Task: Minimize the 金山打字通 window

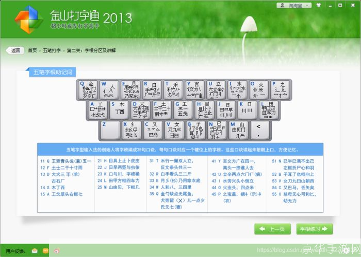Action: click(331, 6)
